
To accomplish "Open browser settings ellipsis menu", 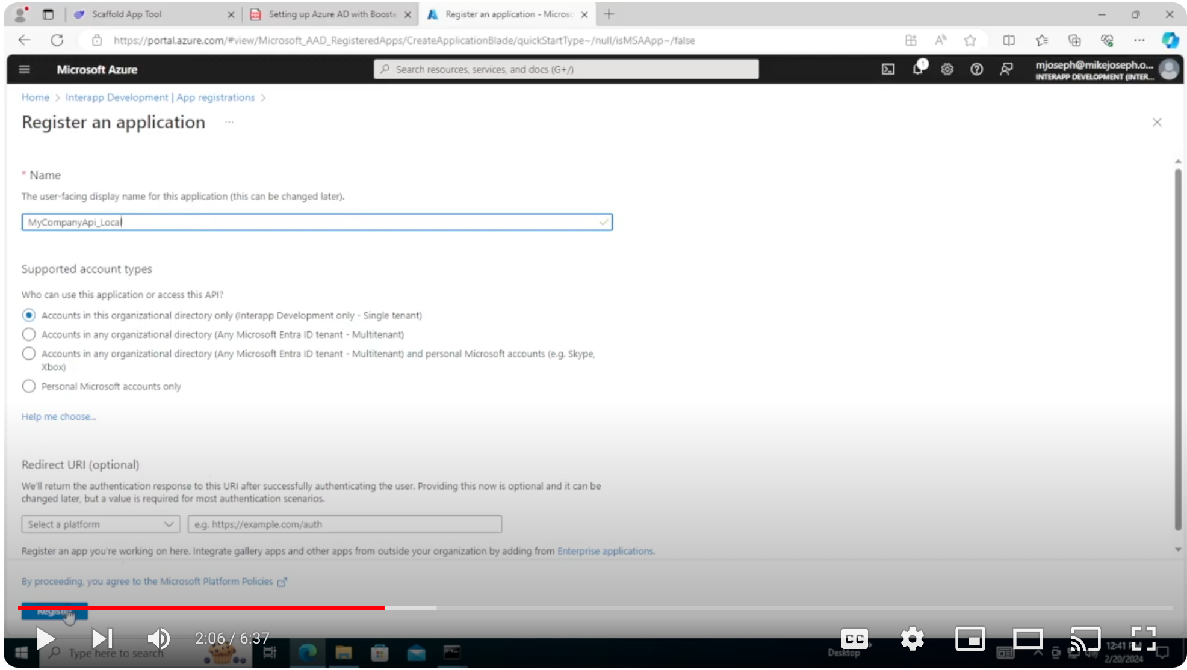I will point(1139,40).
